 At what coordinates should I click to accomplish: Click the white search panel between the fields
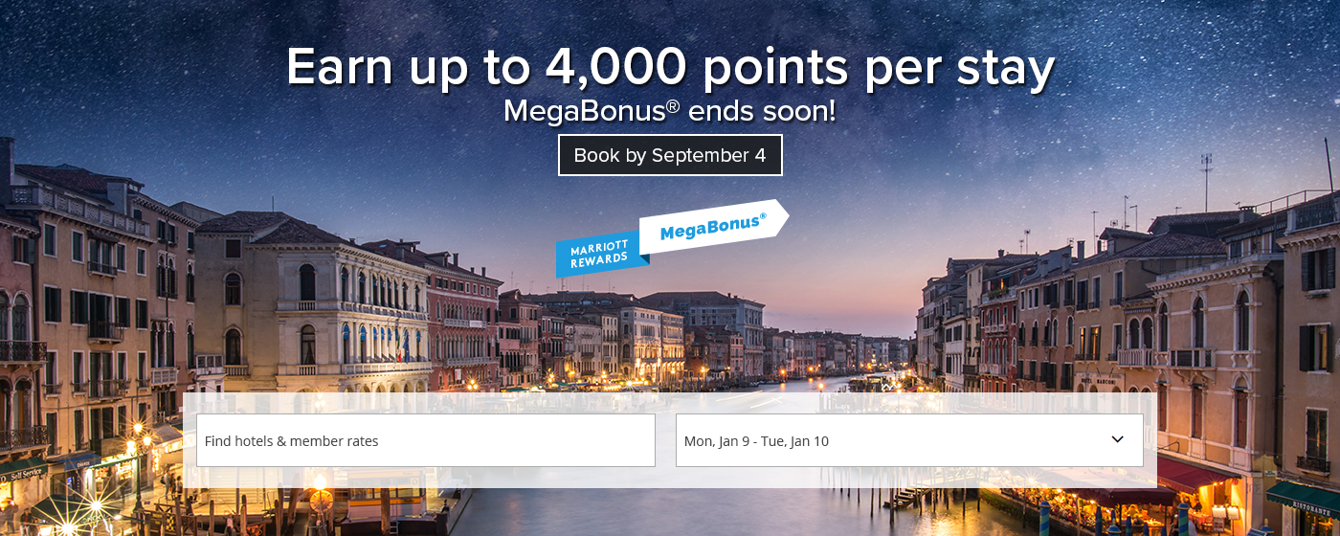point(665,440)
